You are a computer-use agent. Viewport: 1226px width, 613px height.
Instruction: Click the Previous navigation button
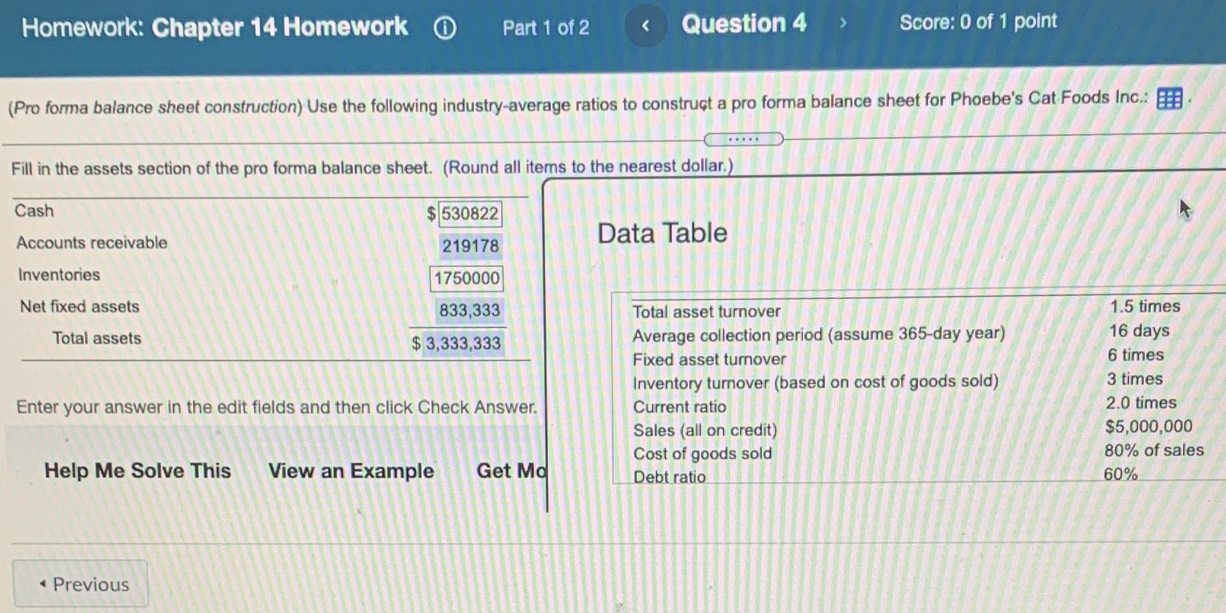pos(80,584)
